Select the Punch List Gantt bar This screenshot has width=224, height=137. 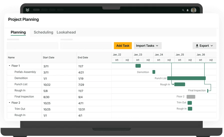click(186, 78)
